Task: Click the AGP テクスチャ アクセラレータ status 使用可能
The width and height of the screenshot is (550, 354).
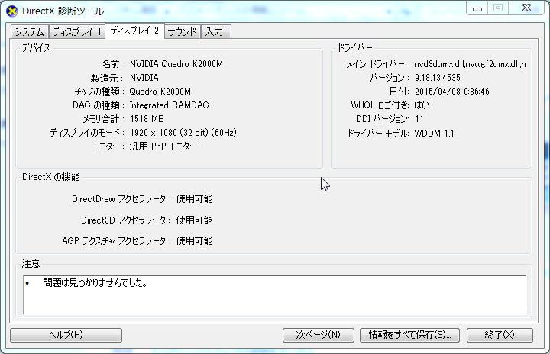Action: [194, 241]
